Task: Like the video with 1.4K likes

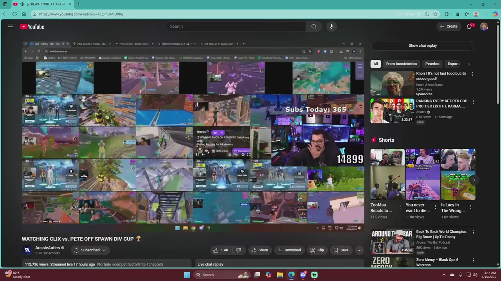Action: 221,250
